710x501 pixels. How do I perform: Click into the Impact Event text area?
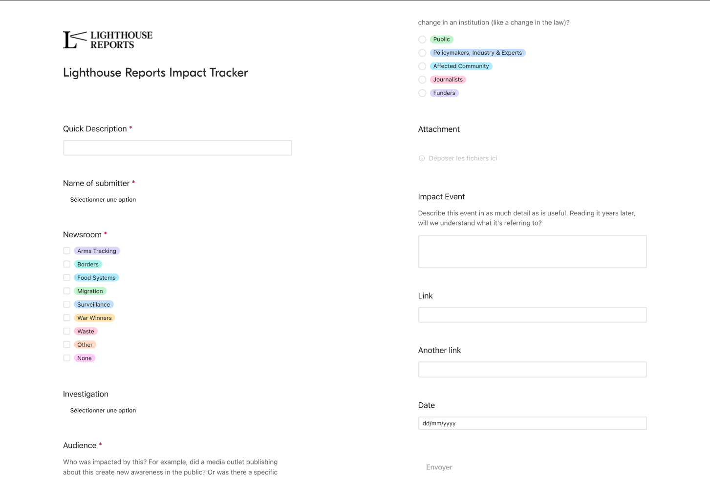(x=532, y=251)
